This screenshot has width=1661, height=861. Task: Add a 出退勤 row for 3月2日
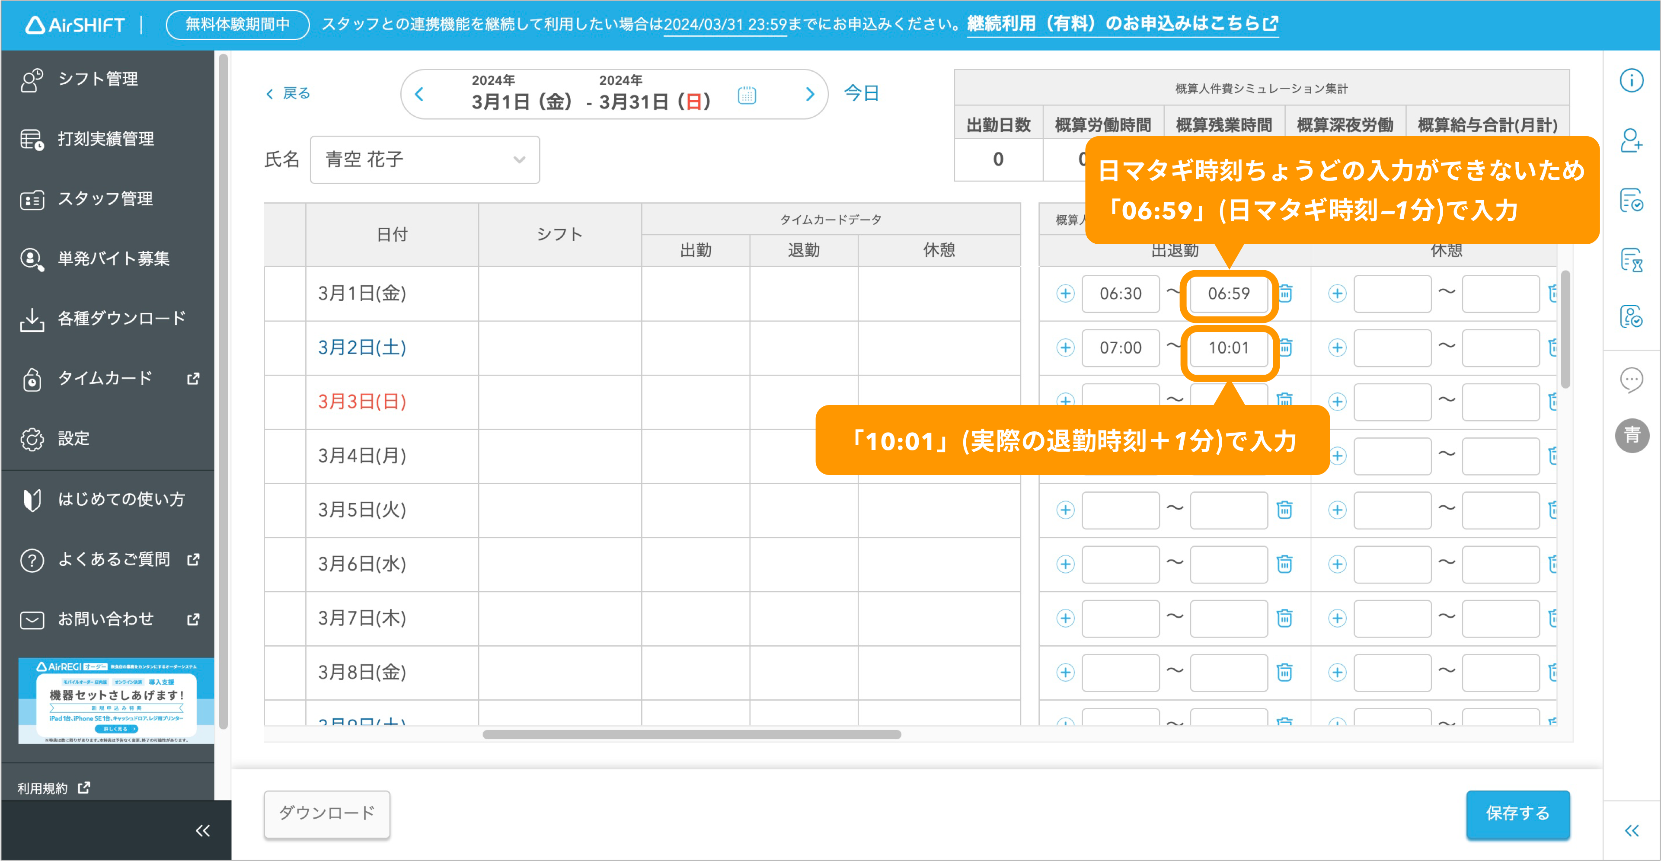(1065, 348)
